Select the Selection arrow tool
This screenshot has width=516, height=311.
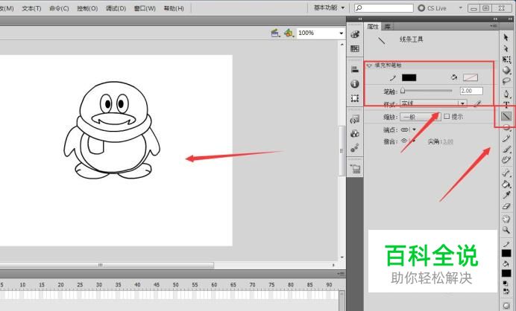point(506,38)
